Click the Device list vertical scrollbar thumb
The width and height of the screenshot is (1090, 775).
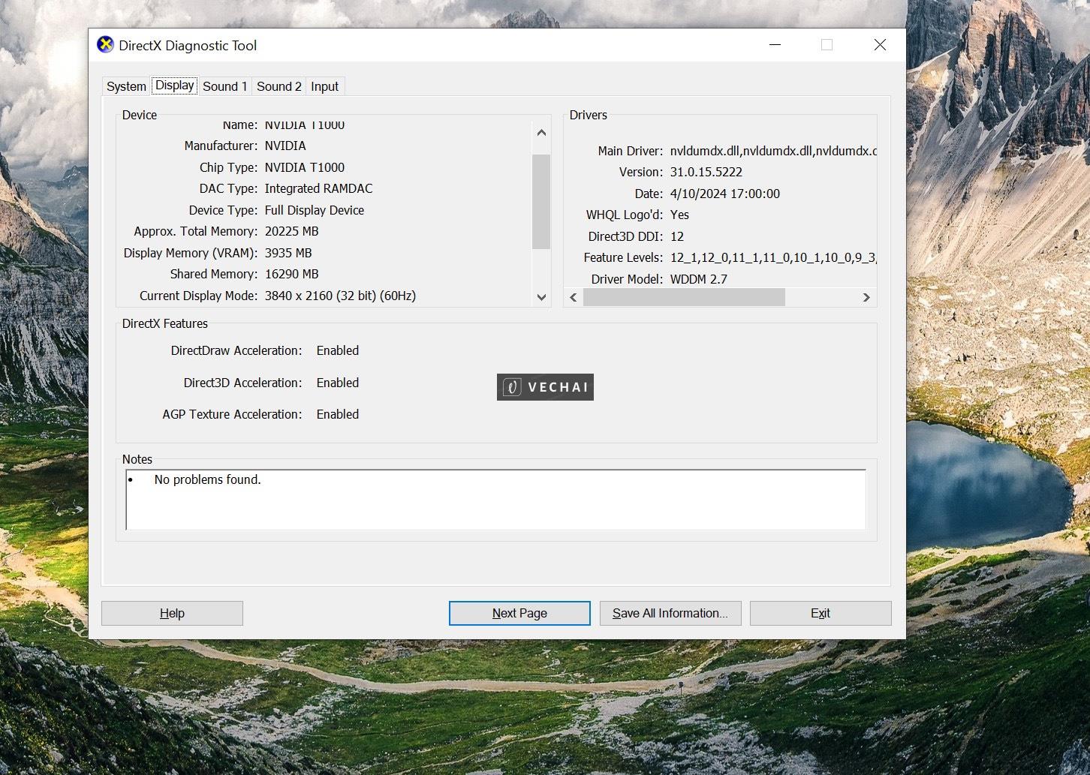[541, 201]
